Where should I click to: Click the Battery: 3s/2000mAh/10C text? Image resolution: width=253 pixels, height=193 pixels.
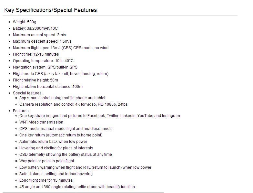(35, 28)
